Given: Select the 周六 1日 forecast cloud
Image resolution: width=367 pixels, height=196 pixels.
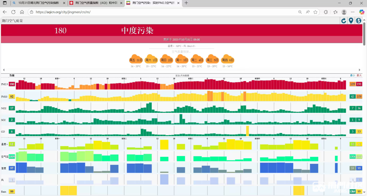Looking at the screenshot, I should pyautogui.click(x=151, y=60).
